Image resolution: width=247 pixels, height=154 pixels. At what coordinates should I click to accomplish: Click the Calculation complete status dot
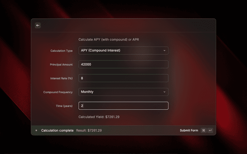(36, 131)
